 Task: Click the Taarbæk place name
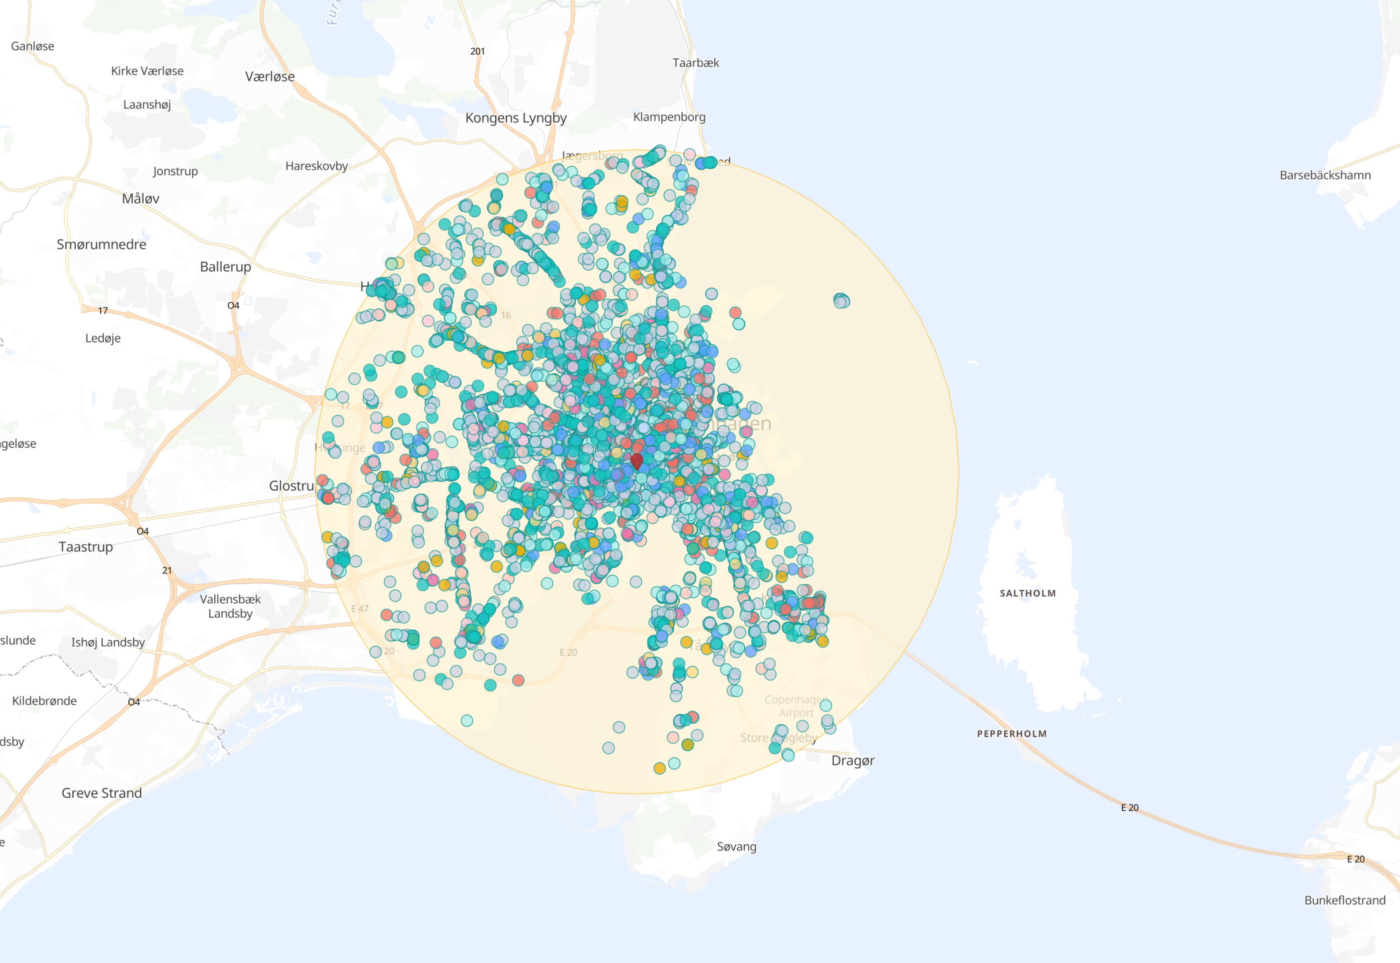click(695, 63)
